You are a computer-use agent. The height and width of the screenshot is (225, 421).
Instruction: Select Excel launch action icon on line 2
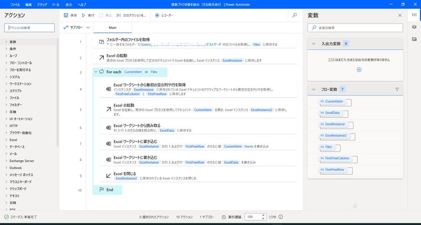(102, 58)
